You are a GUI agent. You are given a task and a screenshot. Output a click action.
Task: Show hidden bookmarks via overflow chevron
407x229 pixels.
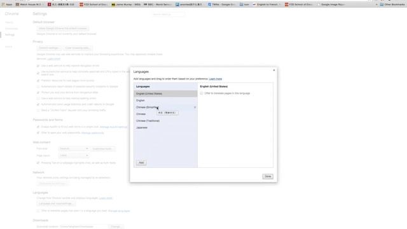(376, 4)
